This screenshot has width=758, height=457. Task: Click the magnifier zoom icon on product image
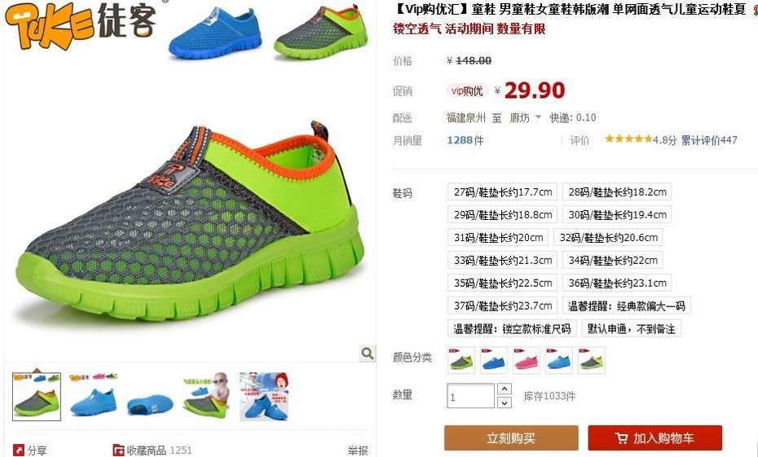[367, 354]
